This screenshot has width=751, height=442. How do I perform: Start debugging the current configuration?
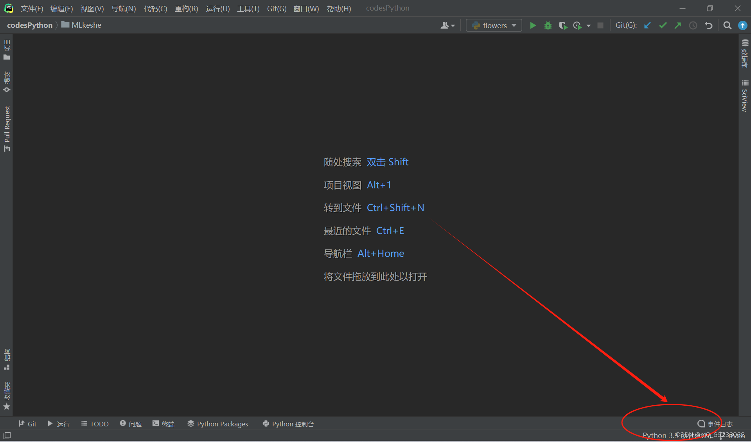coord(548,25)
